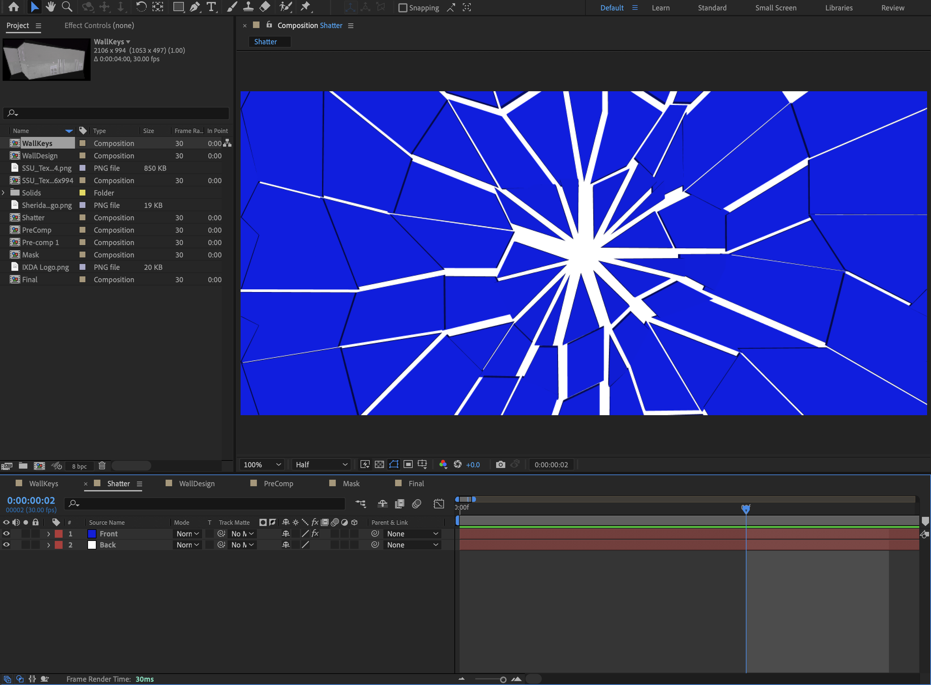
Task: Select the Hand tool
Action: [x=51, y=7]
